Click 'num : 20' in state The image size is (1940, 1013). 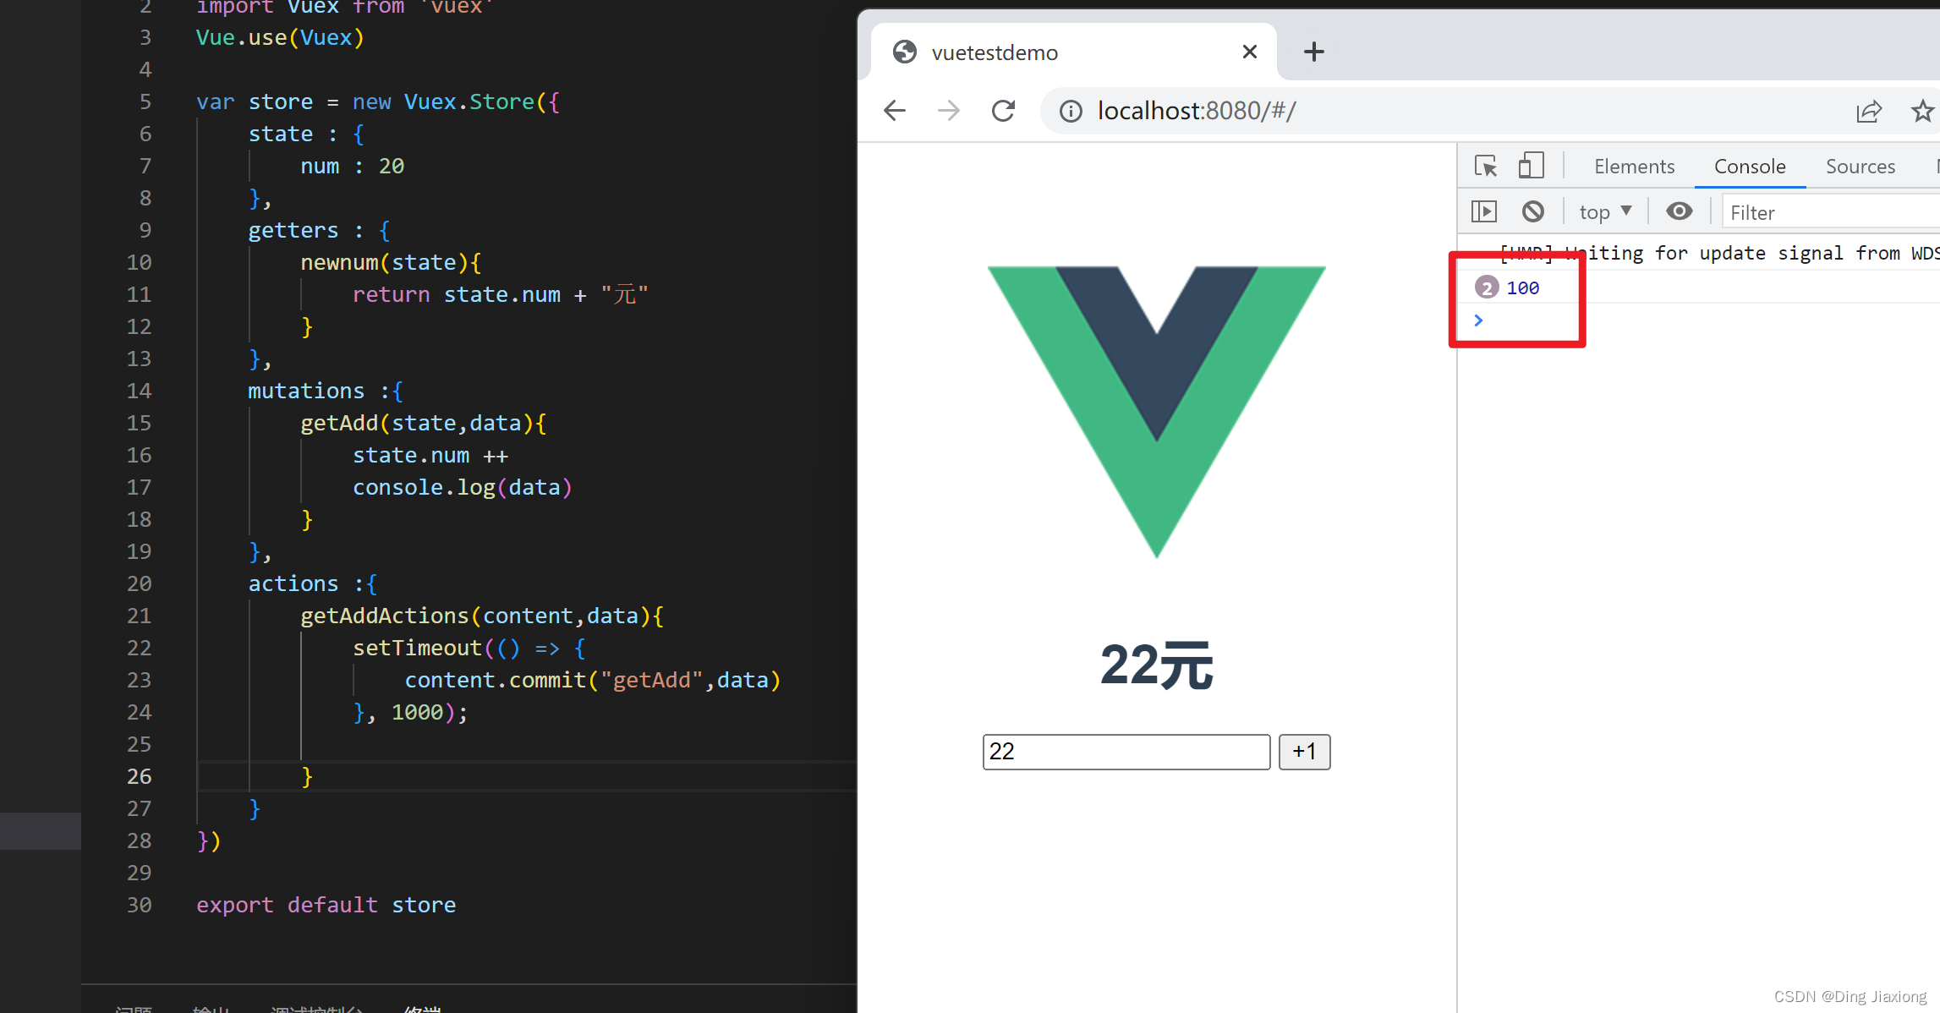[352, 166]
